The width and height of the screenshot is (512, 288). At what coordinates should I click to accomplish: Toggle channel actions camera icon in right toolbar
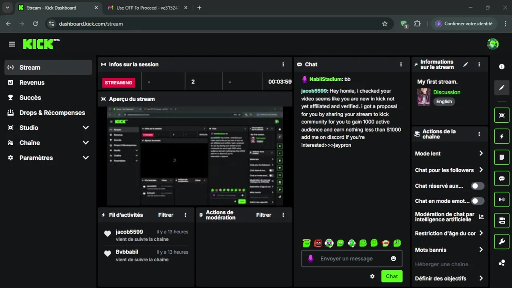click(x=502, y=220)
